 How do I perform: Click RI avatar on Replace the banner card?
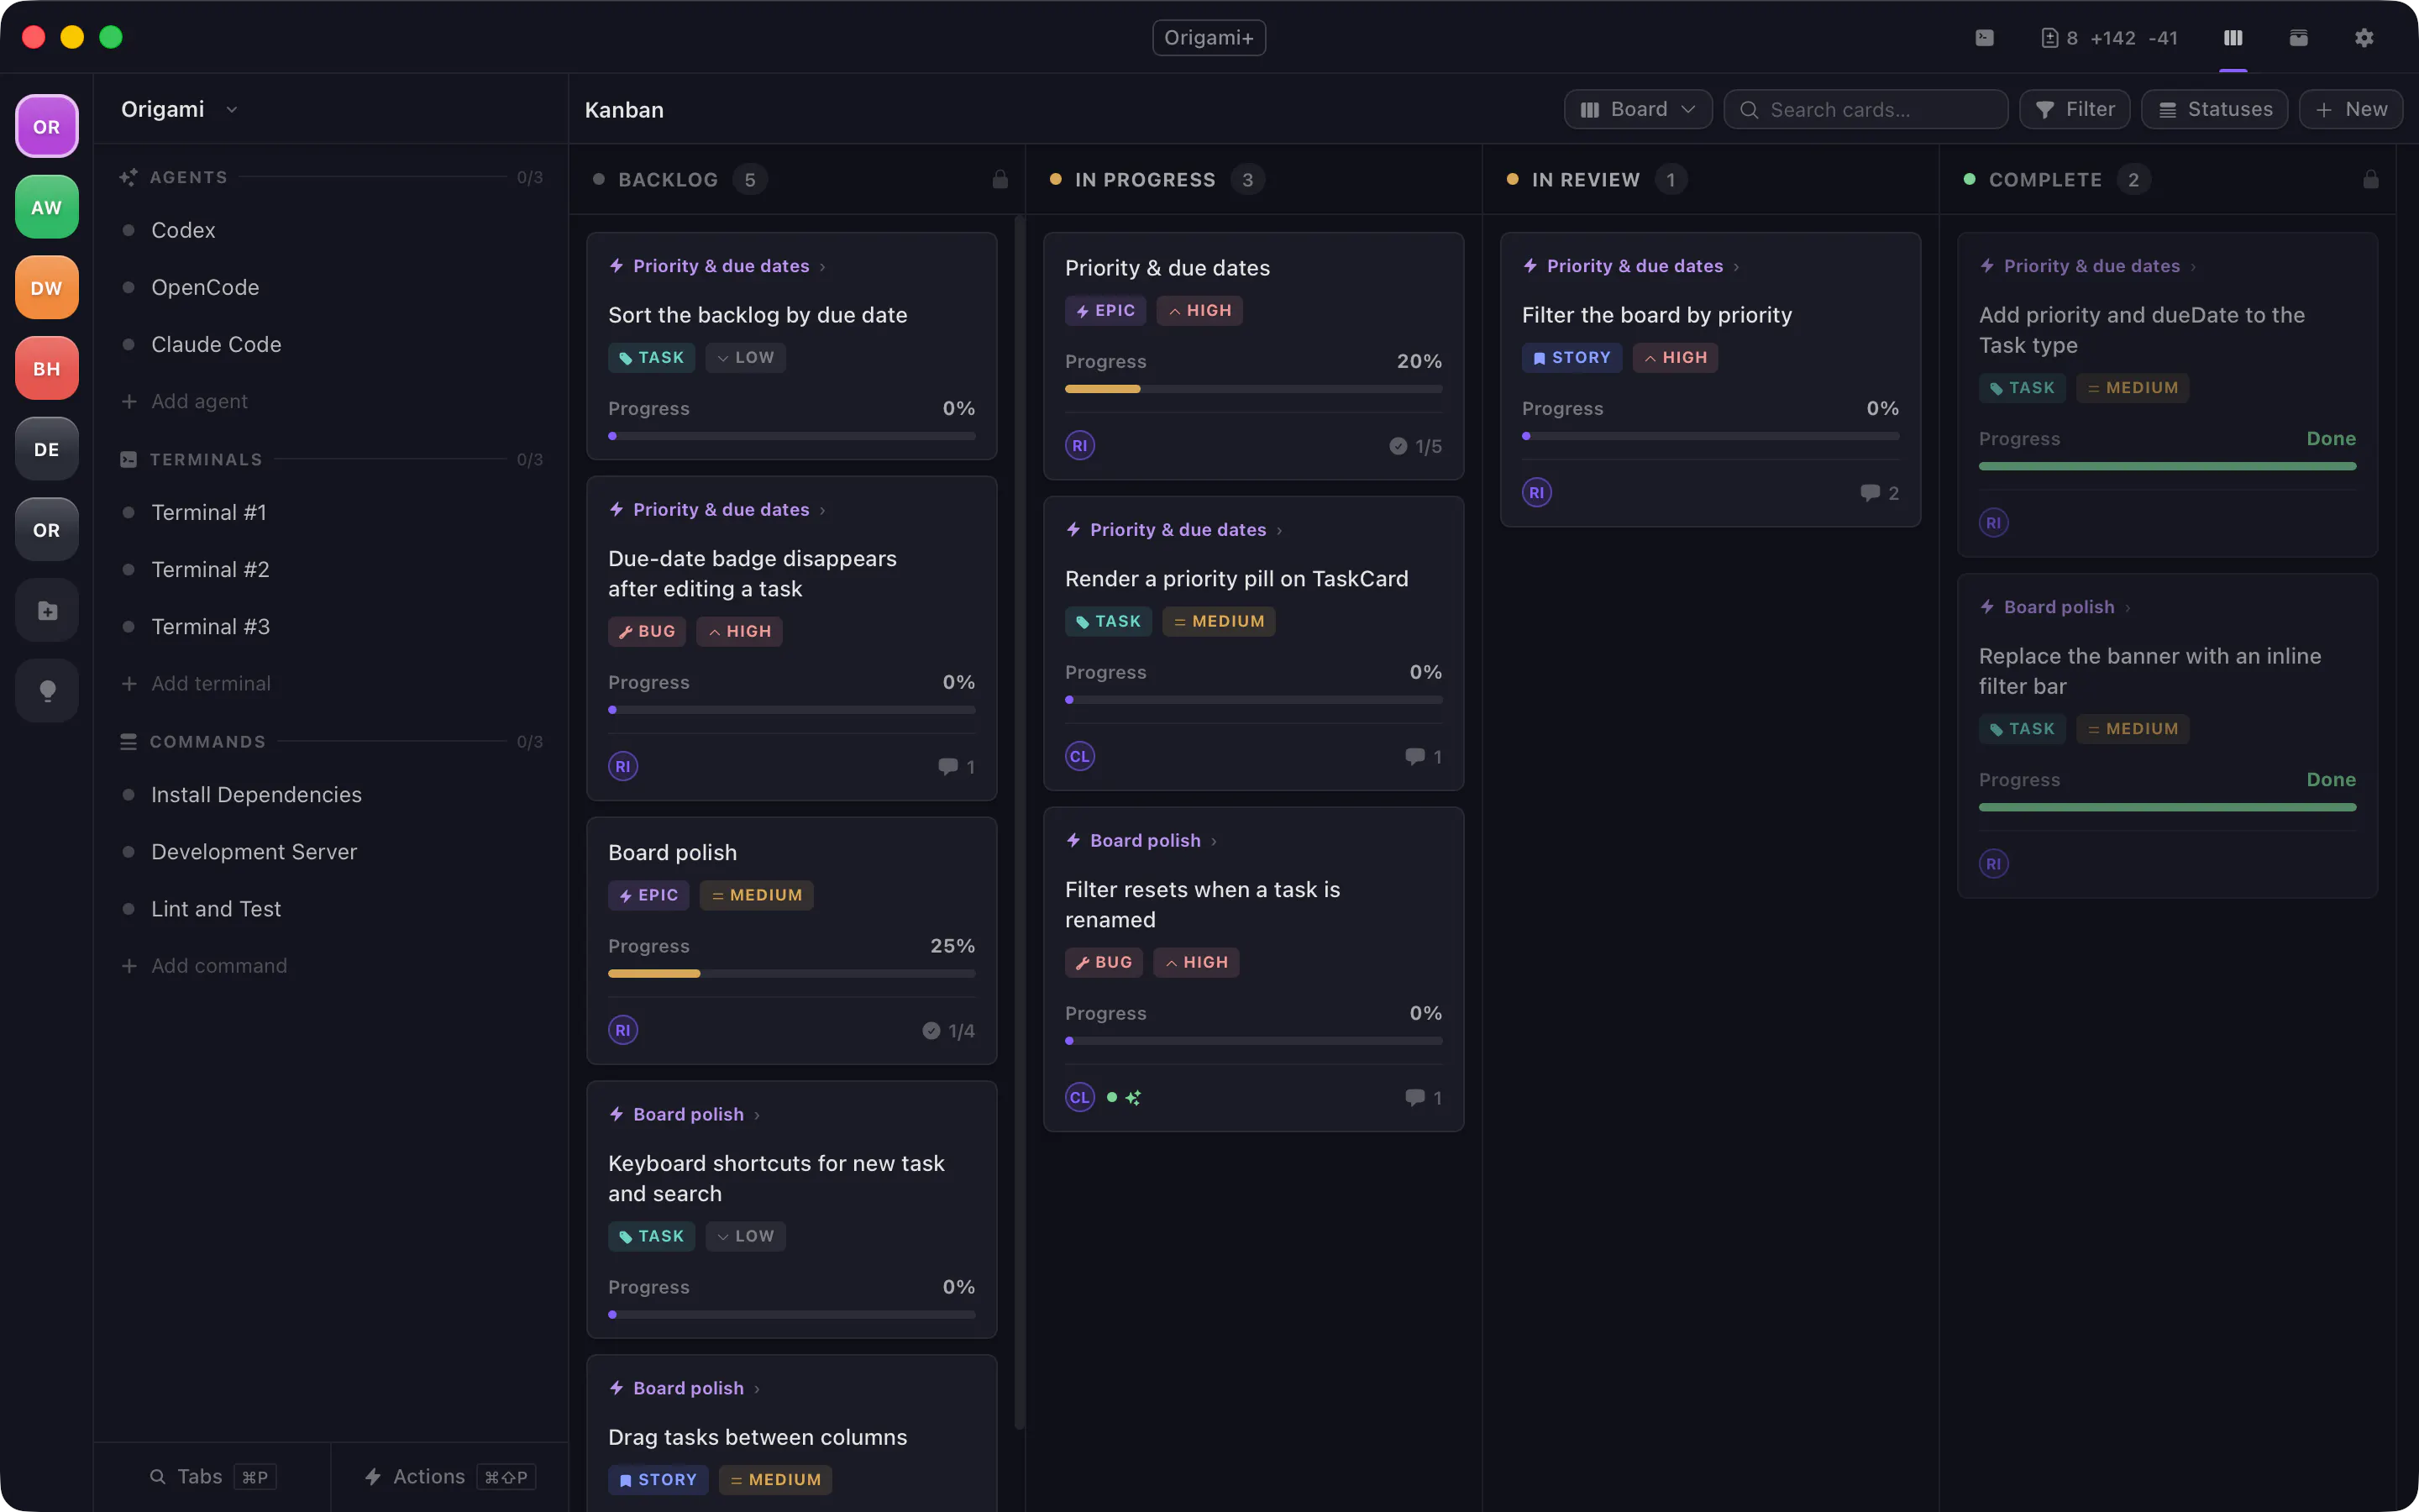[1993, 864]
